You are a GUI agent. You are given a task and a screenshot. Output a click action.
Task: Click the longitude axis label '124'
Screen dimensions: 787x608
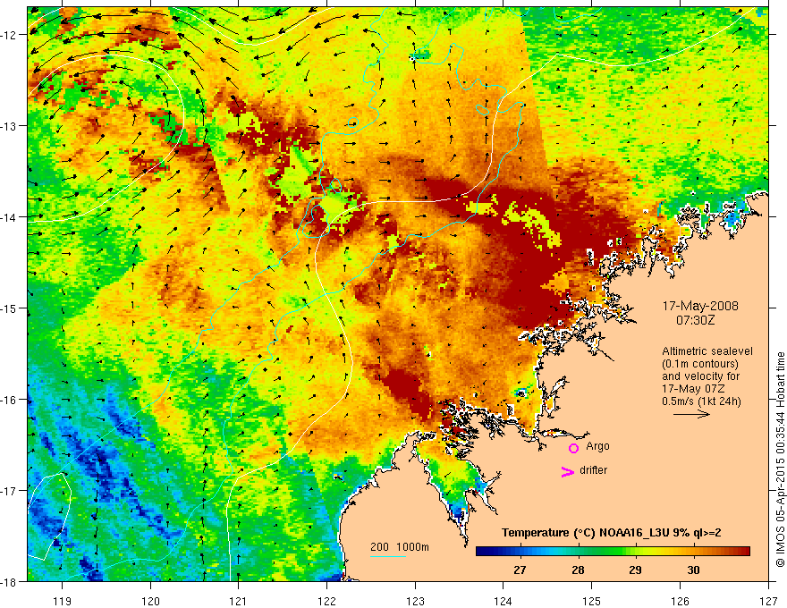pos(504,601)
